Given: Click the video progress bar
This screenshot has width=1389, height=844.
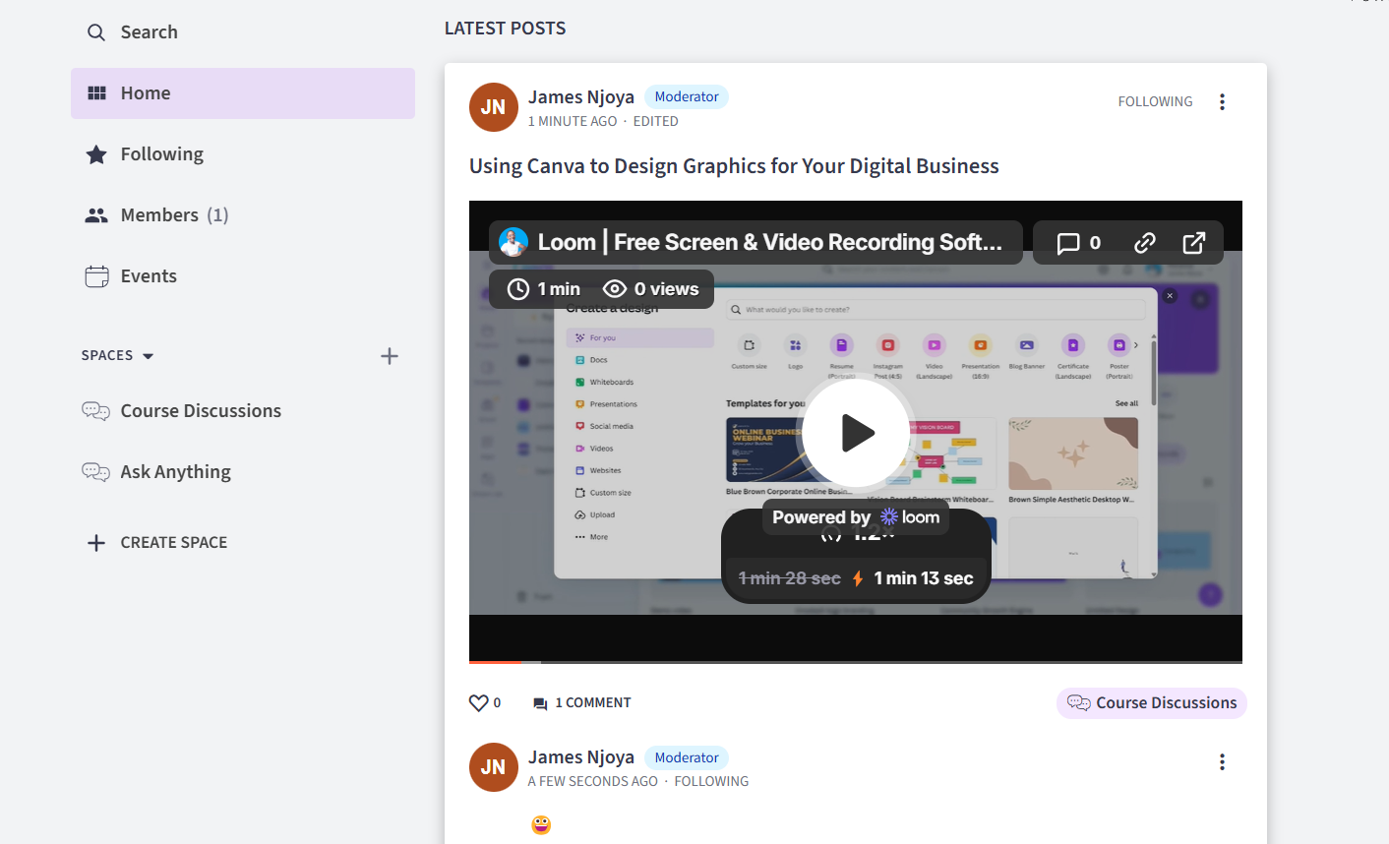Looking at the screenshot, I should click(x=856, y=662).
